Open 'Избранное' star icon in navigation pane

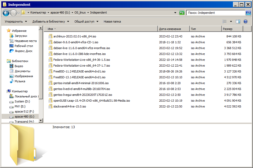coord(9,31)
